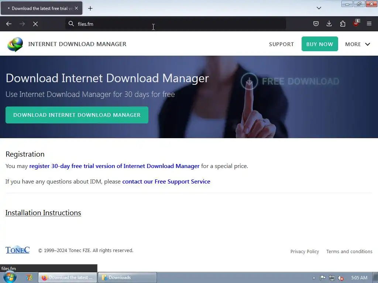Viewport: 378px width, 283px height.
Task: Click the system clock showing 5:05 AM
Action: (x=359, y=278)
